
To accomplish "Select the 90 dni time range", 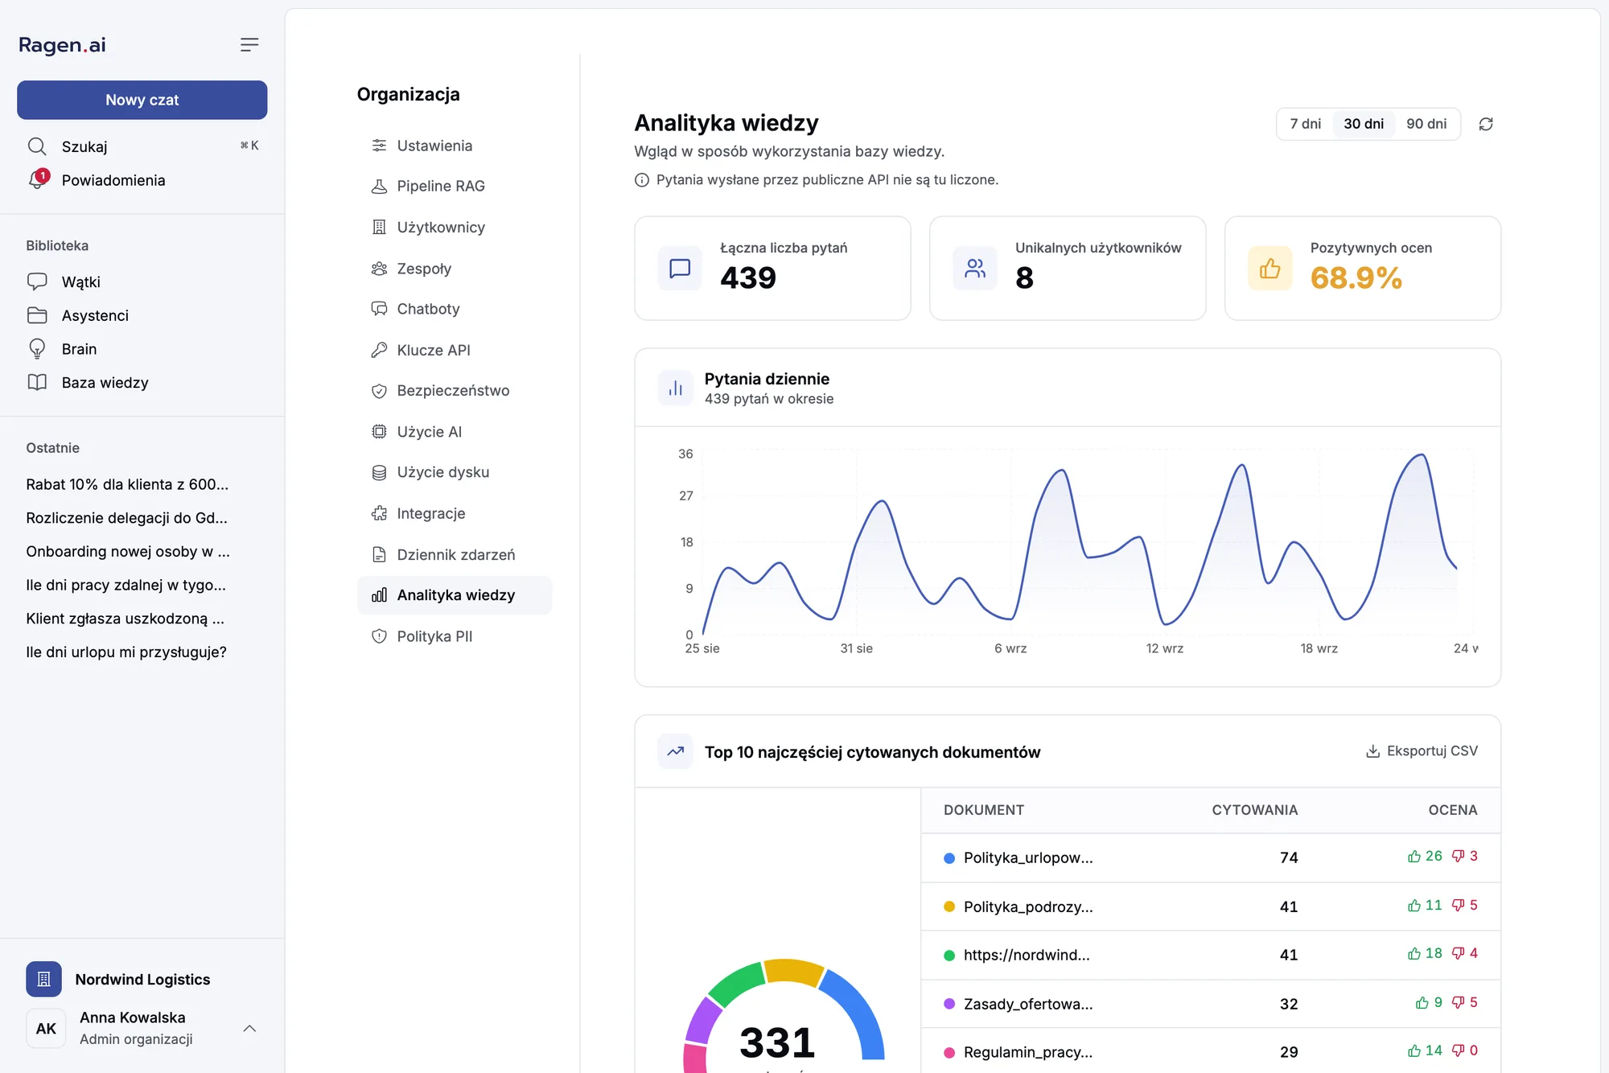I will [1426, 124].
